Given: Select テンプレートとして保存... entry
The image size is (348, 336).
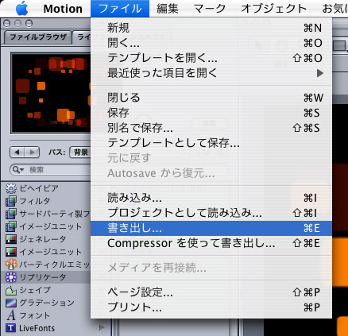Looking at the screenshot, I should tap(211, 143).
